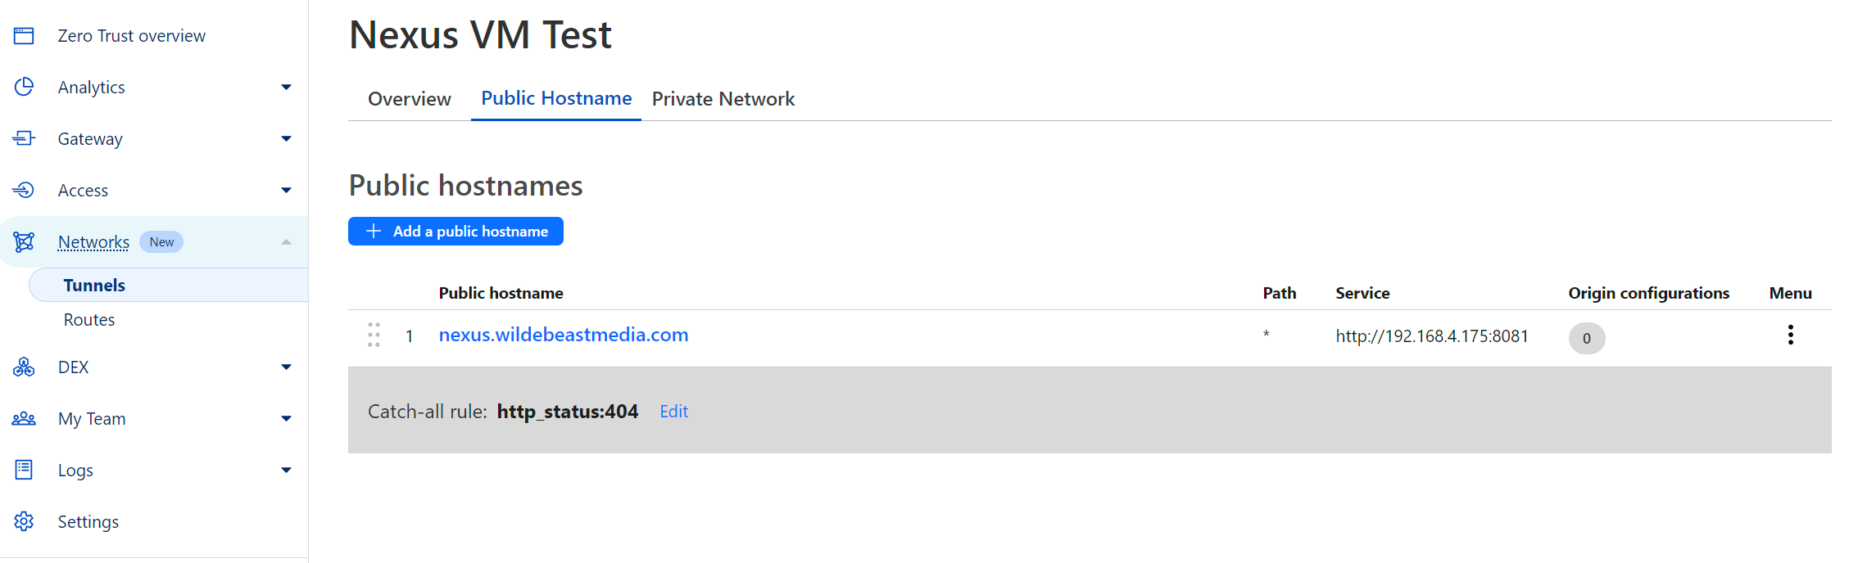Image resolution: width=1849 pixels, height=563 pixels.
Task: Open the Overview tab
Action: (409, 98)
